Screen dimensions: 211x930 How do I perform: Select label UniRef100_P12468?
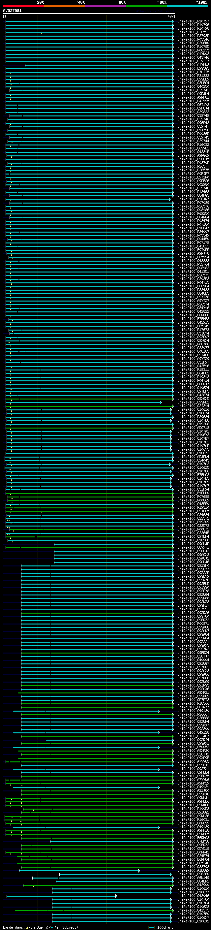click(193, 192)
